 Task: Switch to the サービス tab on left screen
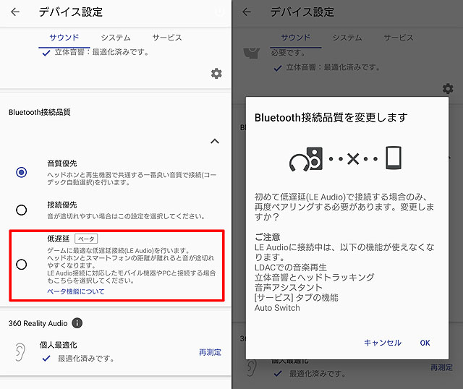pos(167,38)
